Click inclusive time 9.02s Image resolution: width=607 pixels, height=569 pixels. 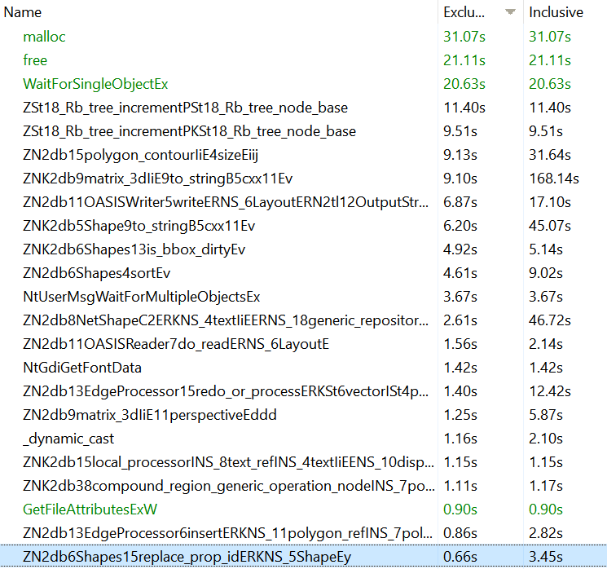[545, 273]
